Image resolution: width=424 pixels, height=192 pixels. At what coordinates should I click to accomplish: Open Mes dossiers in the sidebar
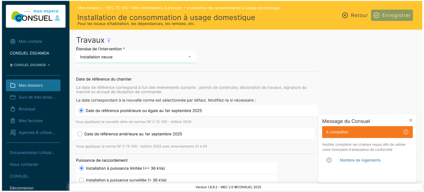pos(33,85)
